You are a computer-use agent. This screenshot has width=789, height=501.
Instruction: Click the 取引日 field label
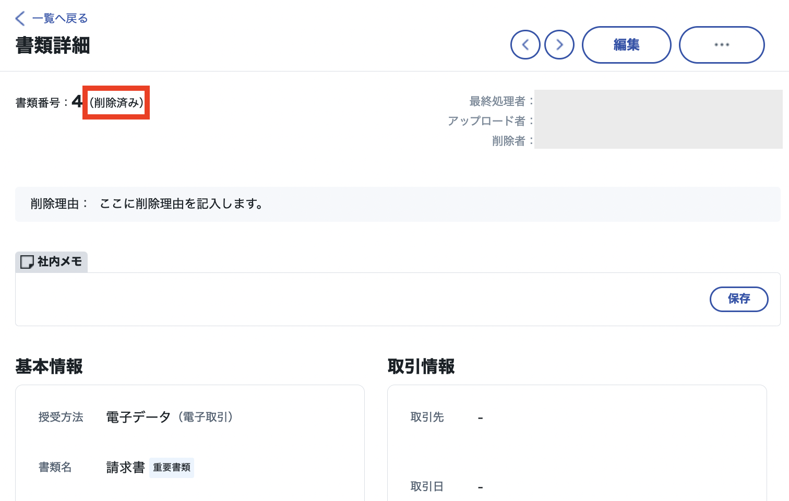click(x=427, y=486)
